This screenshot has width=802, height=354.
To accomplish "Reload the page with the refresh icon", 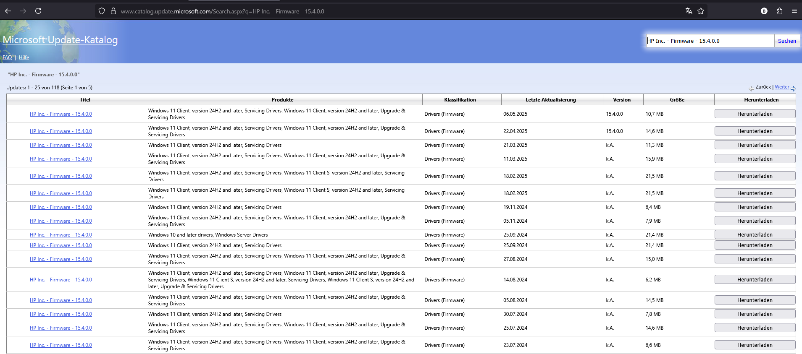I will click(38, 11).
